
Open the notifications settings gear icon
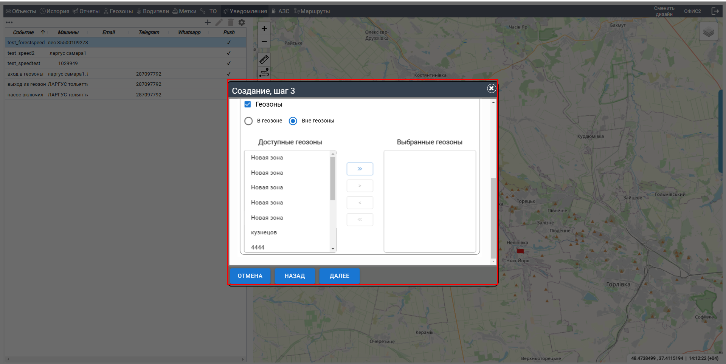click(242, 23)
